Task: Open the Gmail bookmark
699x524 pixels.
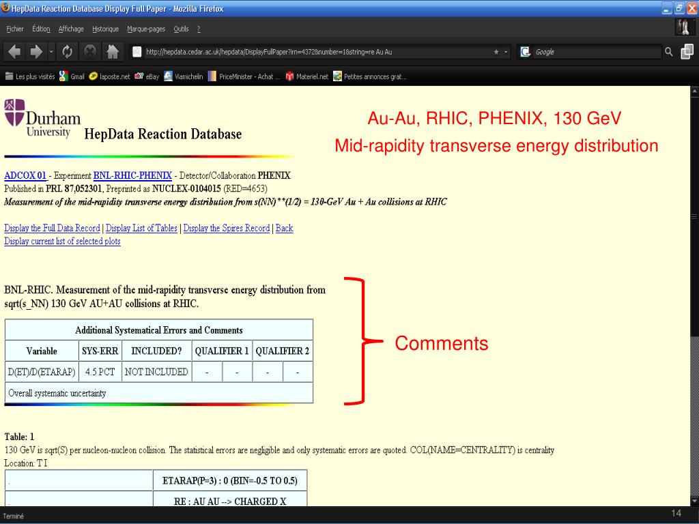Action: (72, 76)
